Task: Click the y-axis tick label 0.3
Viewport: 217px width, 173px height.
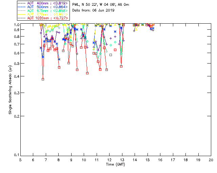Action: coord(15,93)
